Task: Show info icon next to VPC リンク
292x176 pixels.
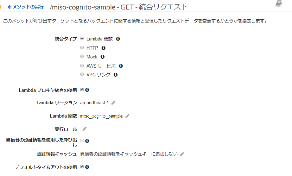Action: (x=115, y=75)
